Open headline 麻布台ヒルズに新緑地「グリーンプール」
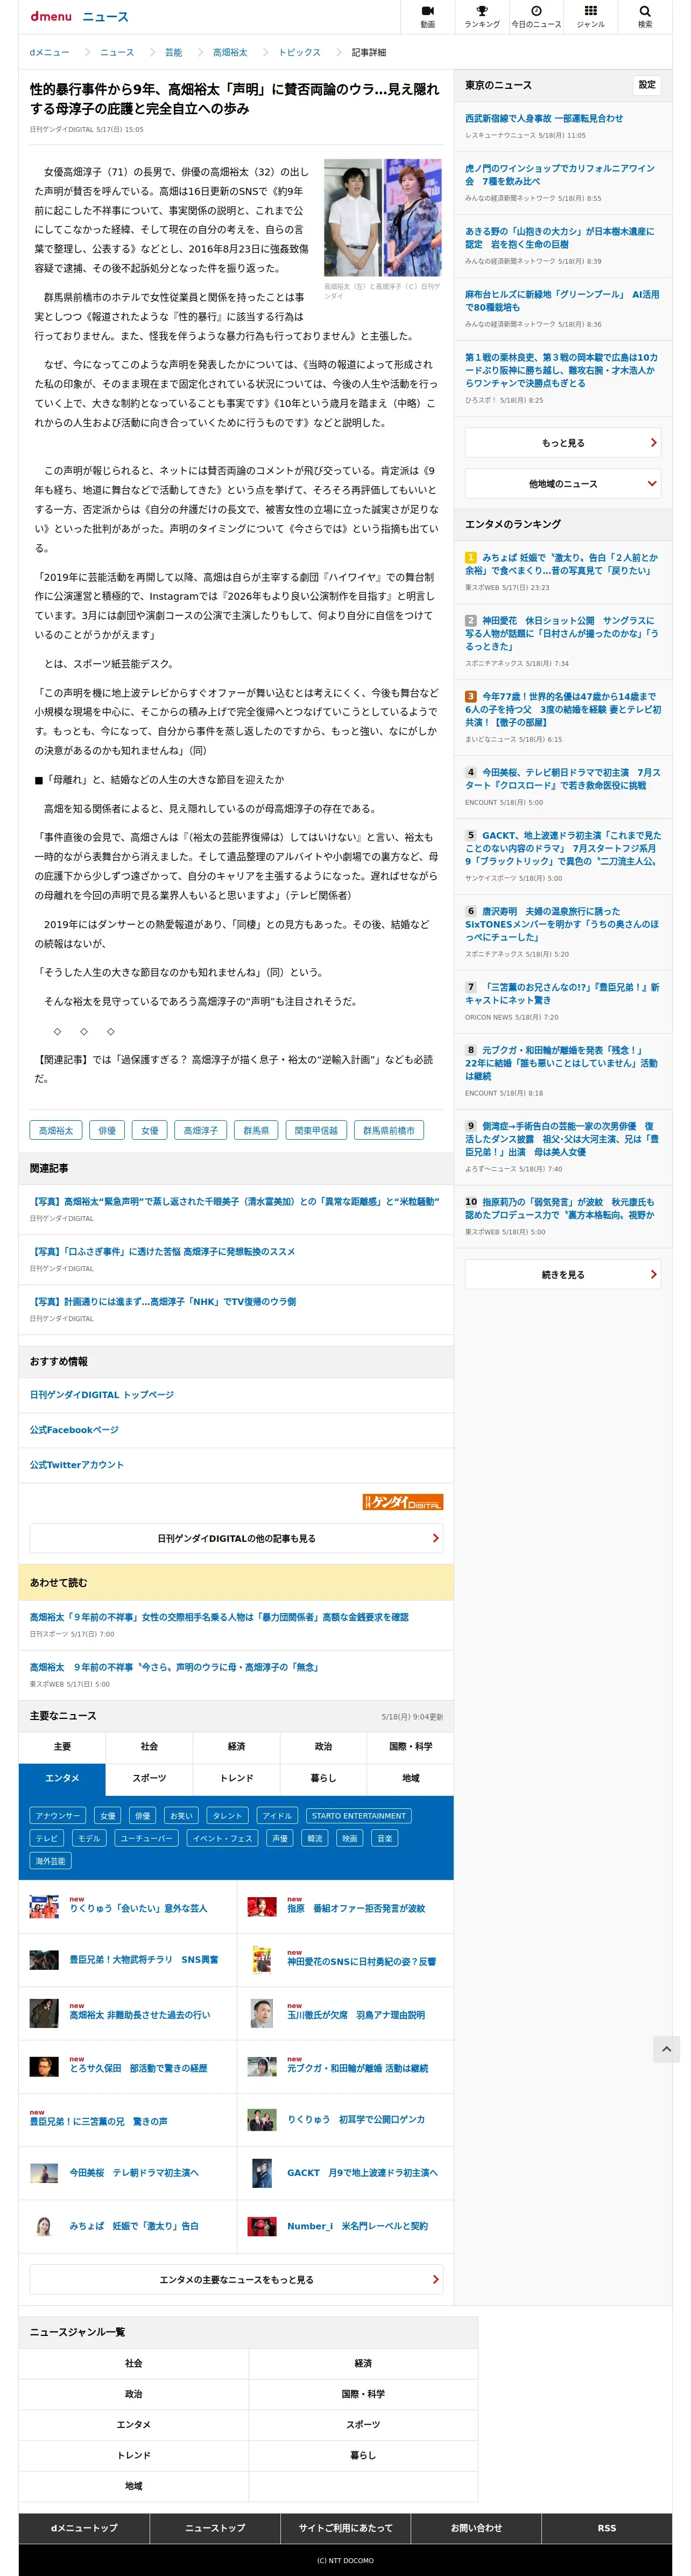The image size is (691, 2576). (562, 301)
